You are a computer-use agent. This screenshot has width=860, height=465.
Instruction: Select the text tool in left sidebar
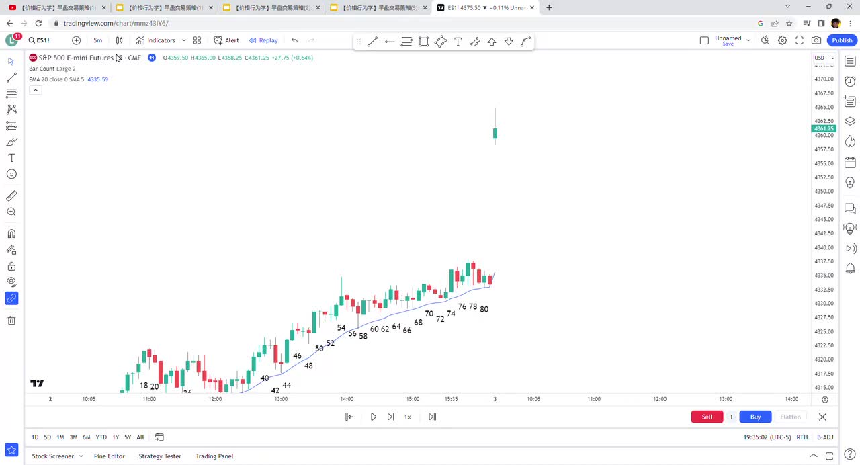tap(11, 158)
